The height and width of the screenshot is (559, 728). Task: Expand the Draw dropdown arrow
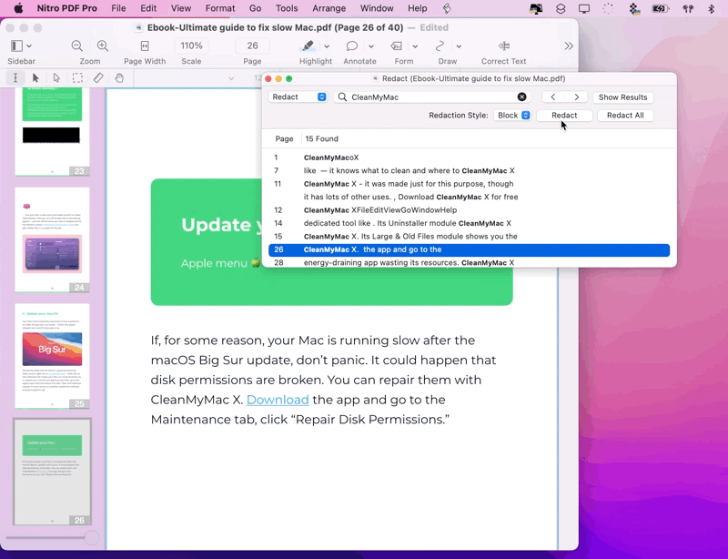[459, 46]
